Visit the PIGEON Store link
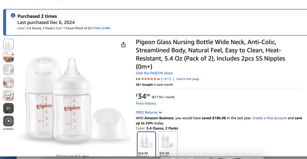Viewport: 307px width, 159px height. pos(154,73)
